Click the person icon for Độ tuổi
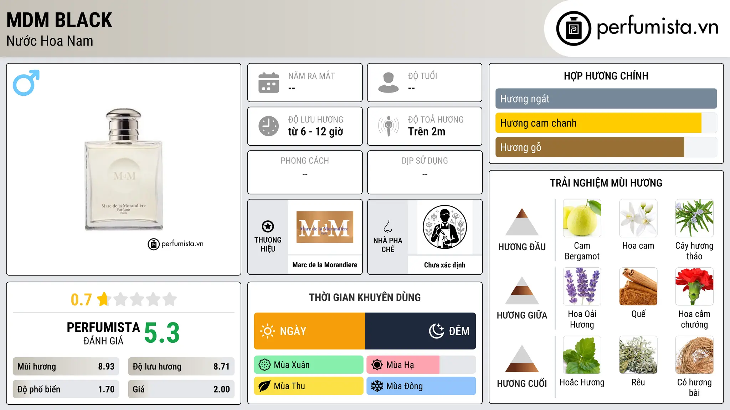The width and height of the screenshot is (730, 410). point(389,83)
